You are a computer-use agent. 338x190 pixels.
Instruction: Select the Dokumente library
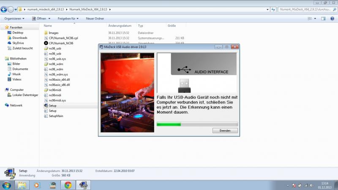(20, 69)
